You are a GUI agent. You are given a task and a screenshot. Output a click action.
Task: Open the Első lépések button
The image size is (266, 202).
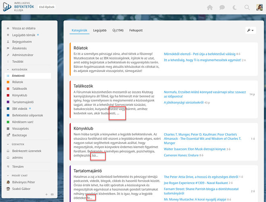point(47,7)
